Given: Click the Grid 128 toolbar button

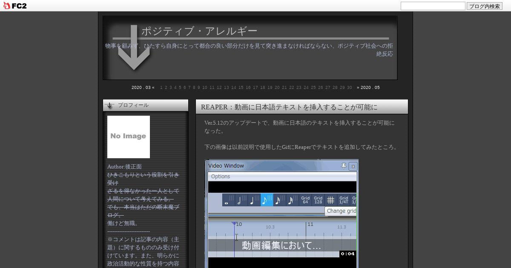Looking at the screenshot, I should 318,200.
